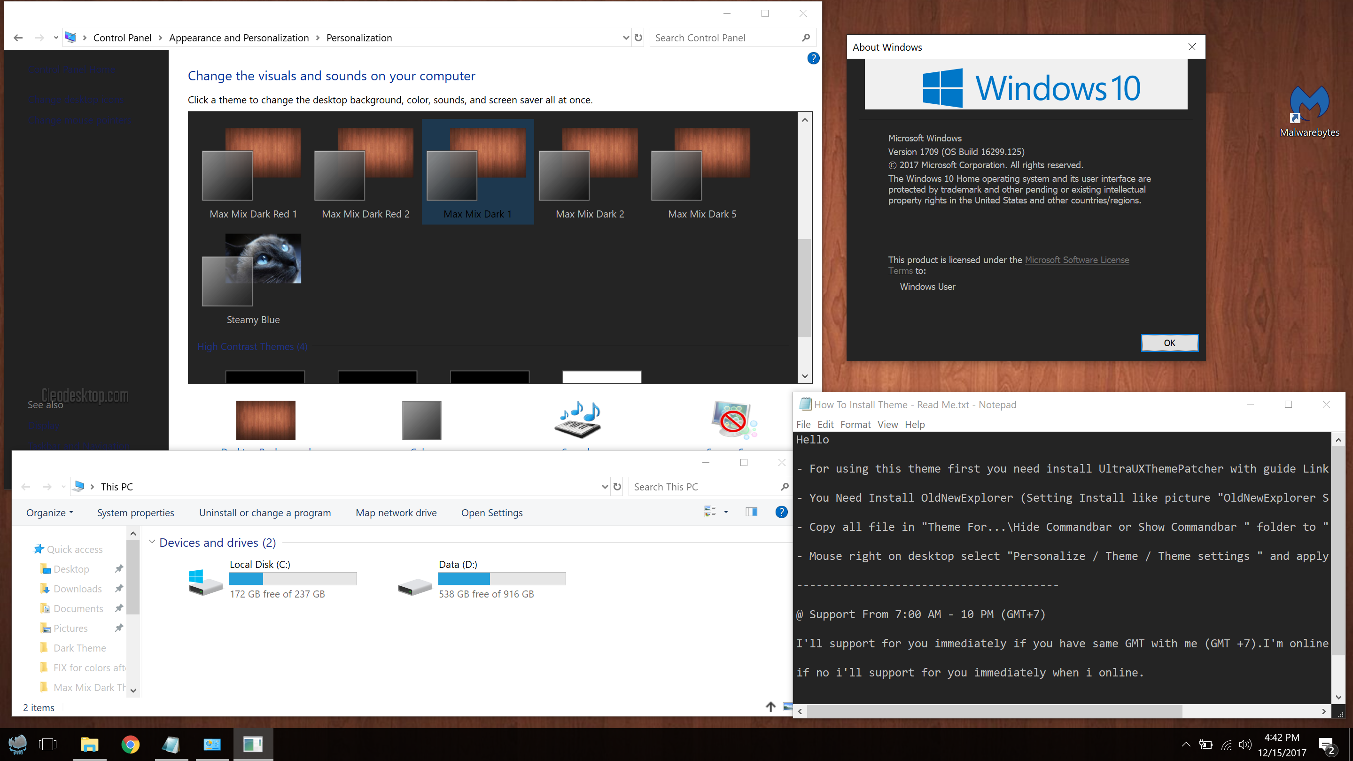The height and width of the screenshot is (761, 1353).
Task: Expand Control Panel breadcrumb chevron
Action: click(x=160, y=38)
